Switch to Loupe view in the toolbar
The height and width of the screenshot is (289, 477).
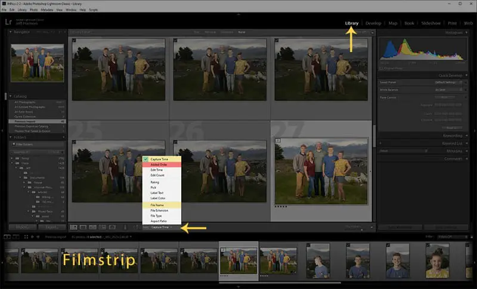[x=83, y=227]
